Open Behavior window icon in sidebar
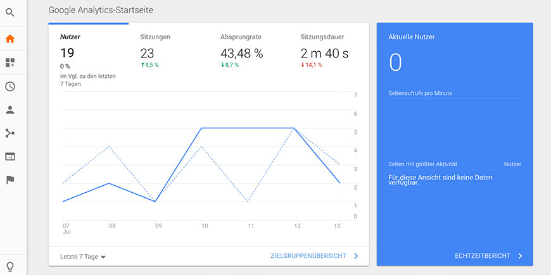551x275 pixels. pyautogui.click(x=10, y=157)
